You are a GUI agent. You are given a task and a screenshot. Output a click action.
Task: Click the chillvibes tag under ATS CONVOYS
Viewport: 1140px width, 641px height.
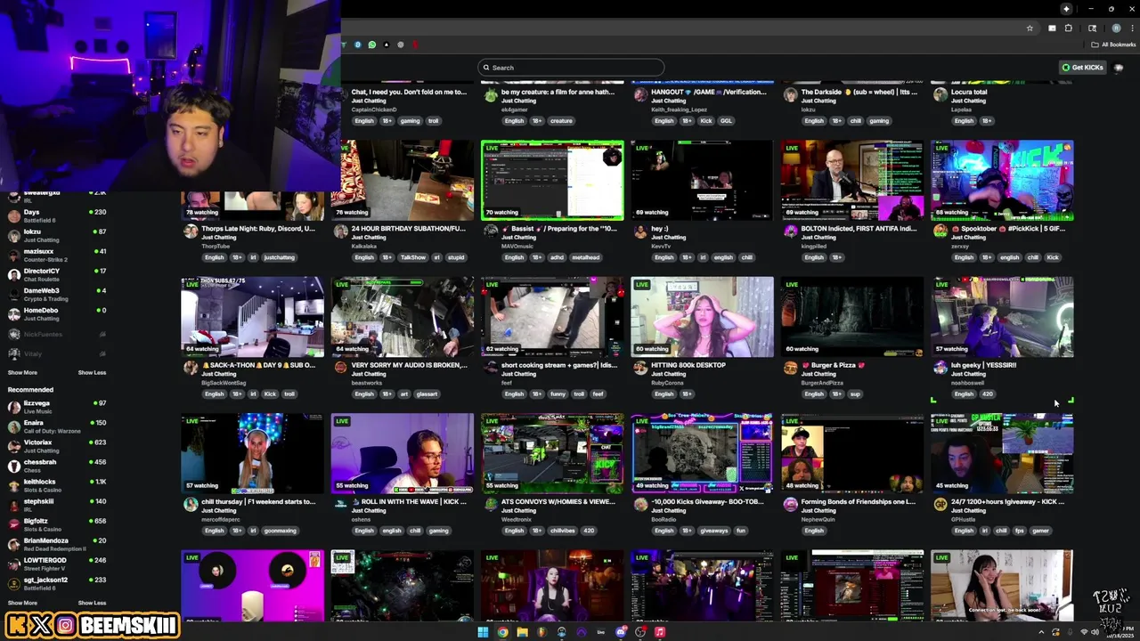[562, 531]
